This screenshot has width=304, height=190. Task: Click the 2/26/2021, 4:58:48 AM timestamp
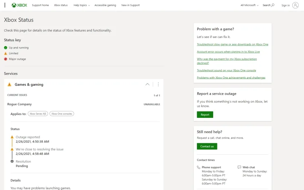[x=32, y=154]
